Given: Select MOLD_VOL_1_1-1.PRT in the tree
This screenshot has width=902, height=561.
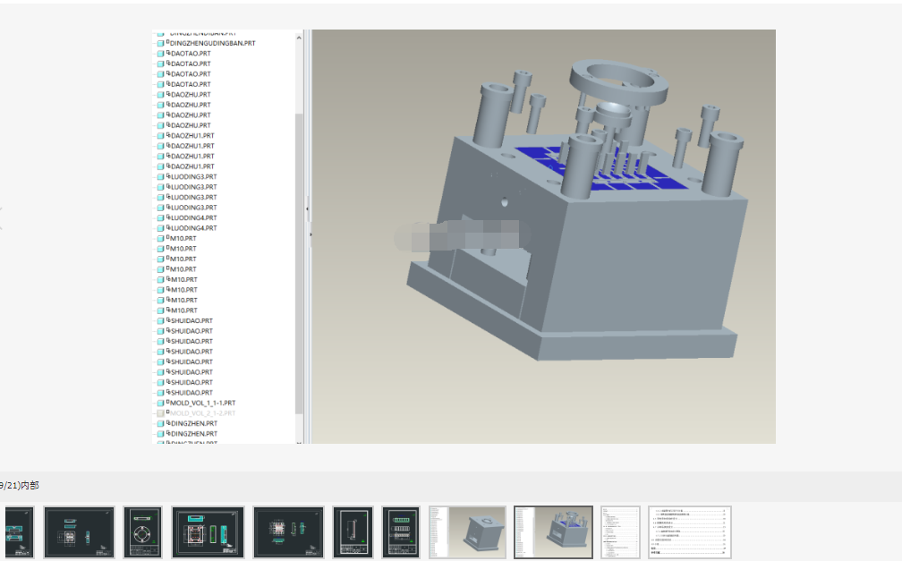Looking at the screenshot, I should coord(202,403).
